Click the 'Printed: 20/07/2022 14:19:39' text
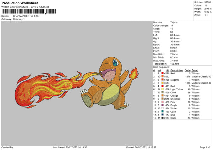Screen dimensions: 213x150 coord(141,147)
